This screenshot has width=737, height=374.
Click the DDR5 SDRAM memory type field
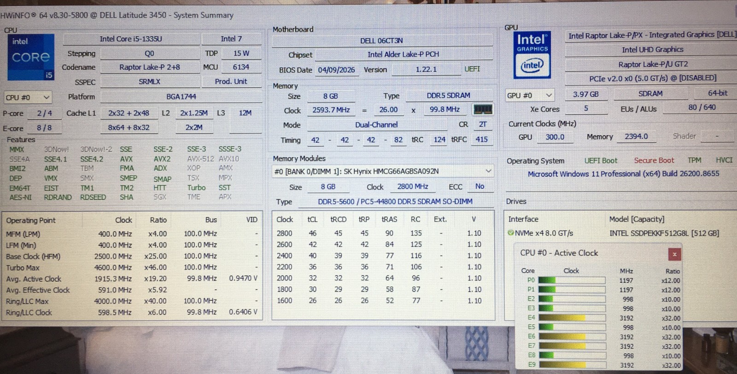pyautogui.click(x=448, y=96)
